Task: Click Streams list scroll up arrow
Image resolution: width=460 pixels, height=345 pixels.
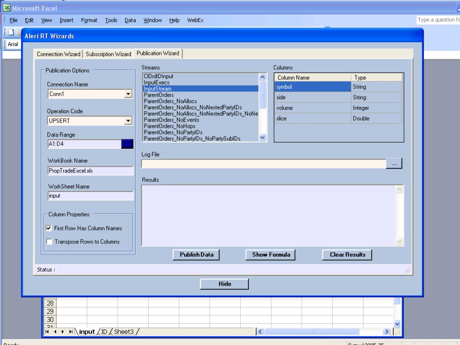Action: (262, 77)
